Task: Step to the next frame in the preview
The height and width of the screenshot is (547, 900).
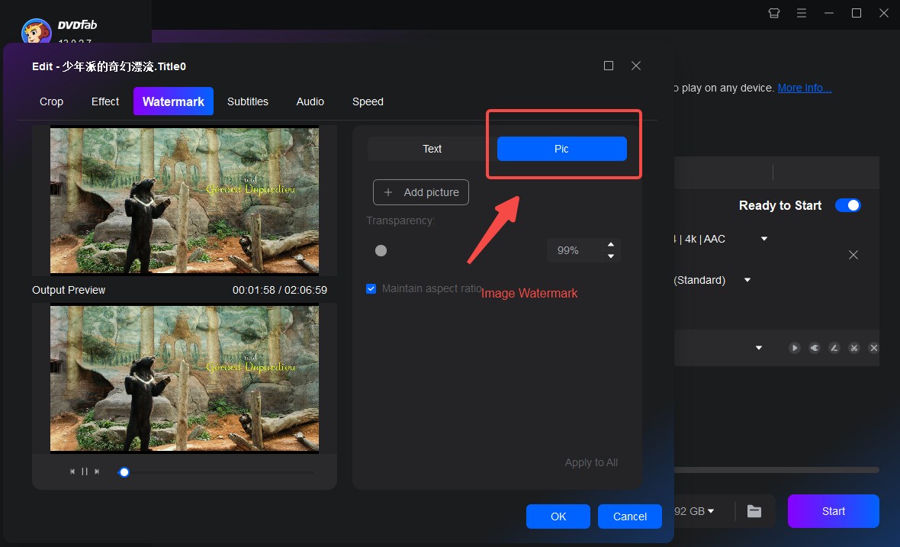Action: pyautogui.click(x=97, y=471)
